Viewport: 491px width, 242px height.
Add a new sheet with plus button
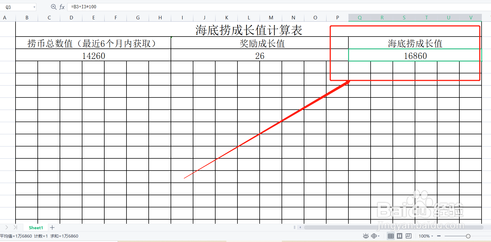coord(52,228)
